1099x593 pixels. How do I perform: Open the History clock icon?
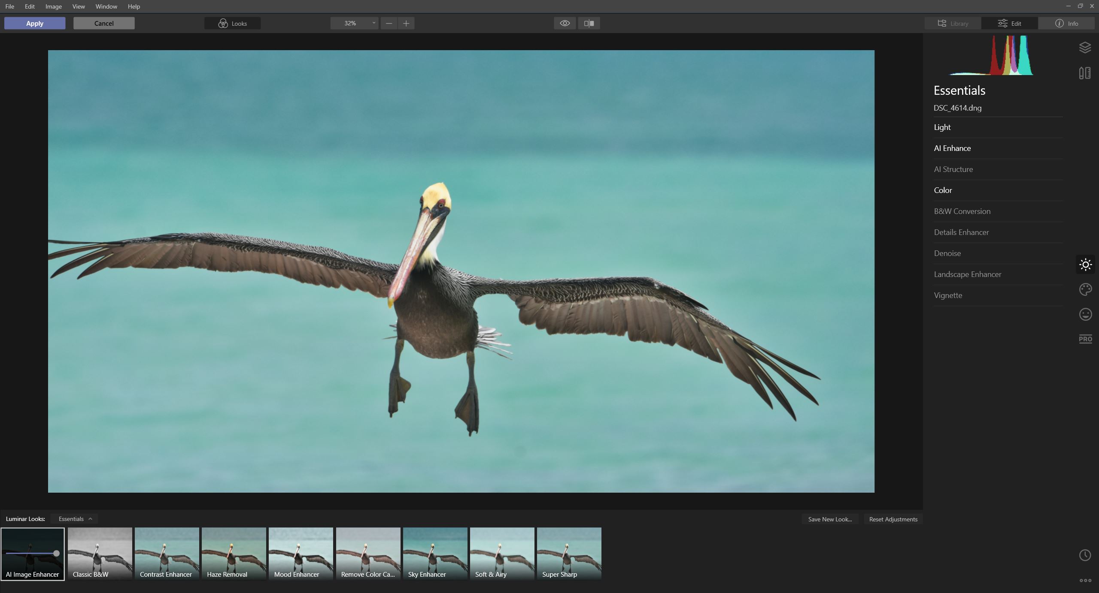1085,555
